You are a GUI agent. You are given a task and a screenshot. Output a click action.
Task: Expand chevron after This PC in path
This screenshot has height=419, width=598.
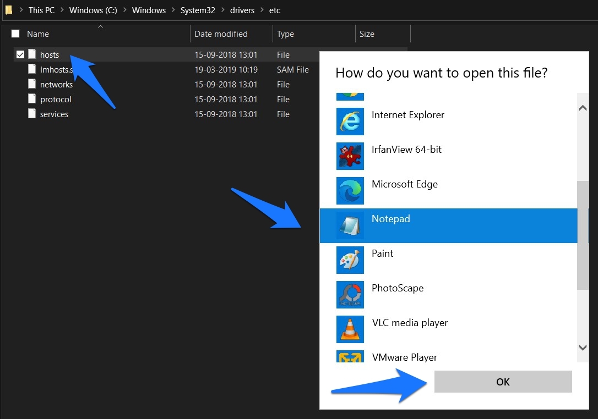click(62, 10)
